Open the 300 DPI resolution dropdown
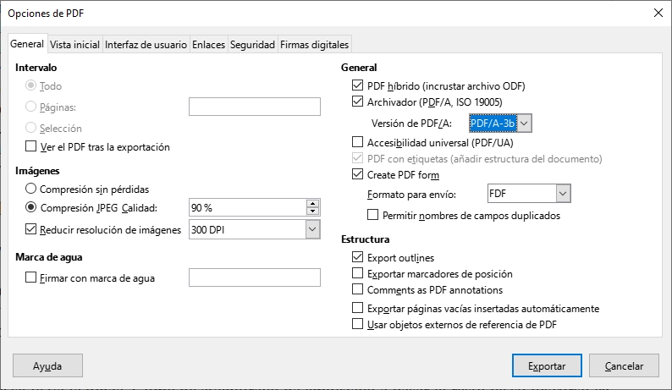Screen dimensions: 672x390 [312, 229]
